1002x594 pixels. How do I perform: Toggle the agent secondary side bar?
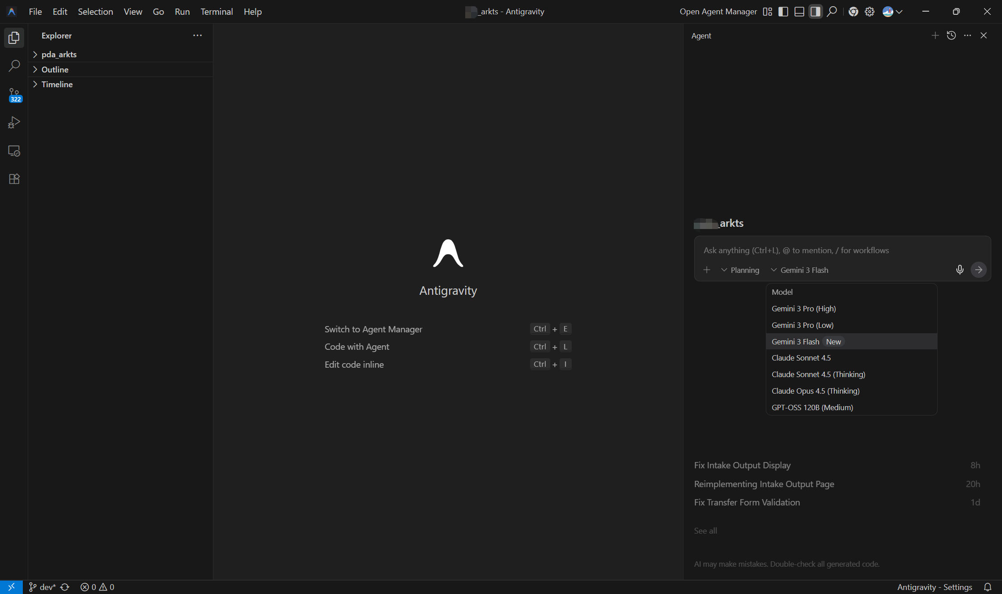(x=815, y=12)
